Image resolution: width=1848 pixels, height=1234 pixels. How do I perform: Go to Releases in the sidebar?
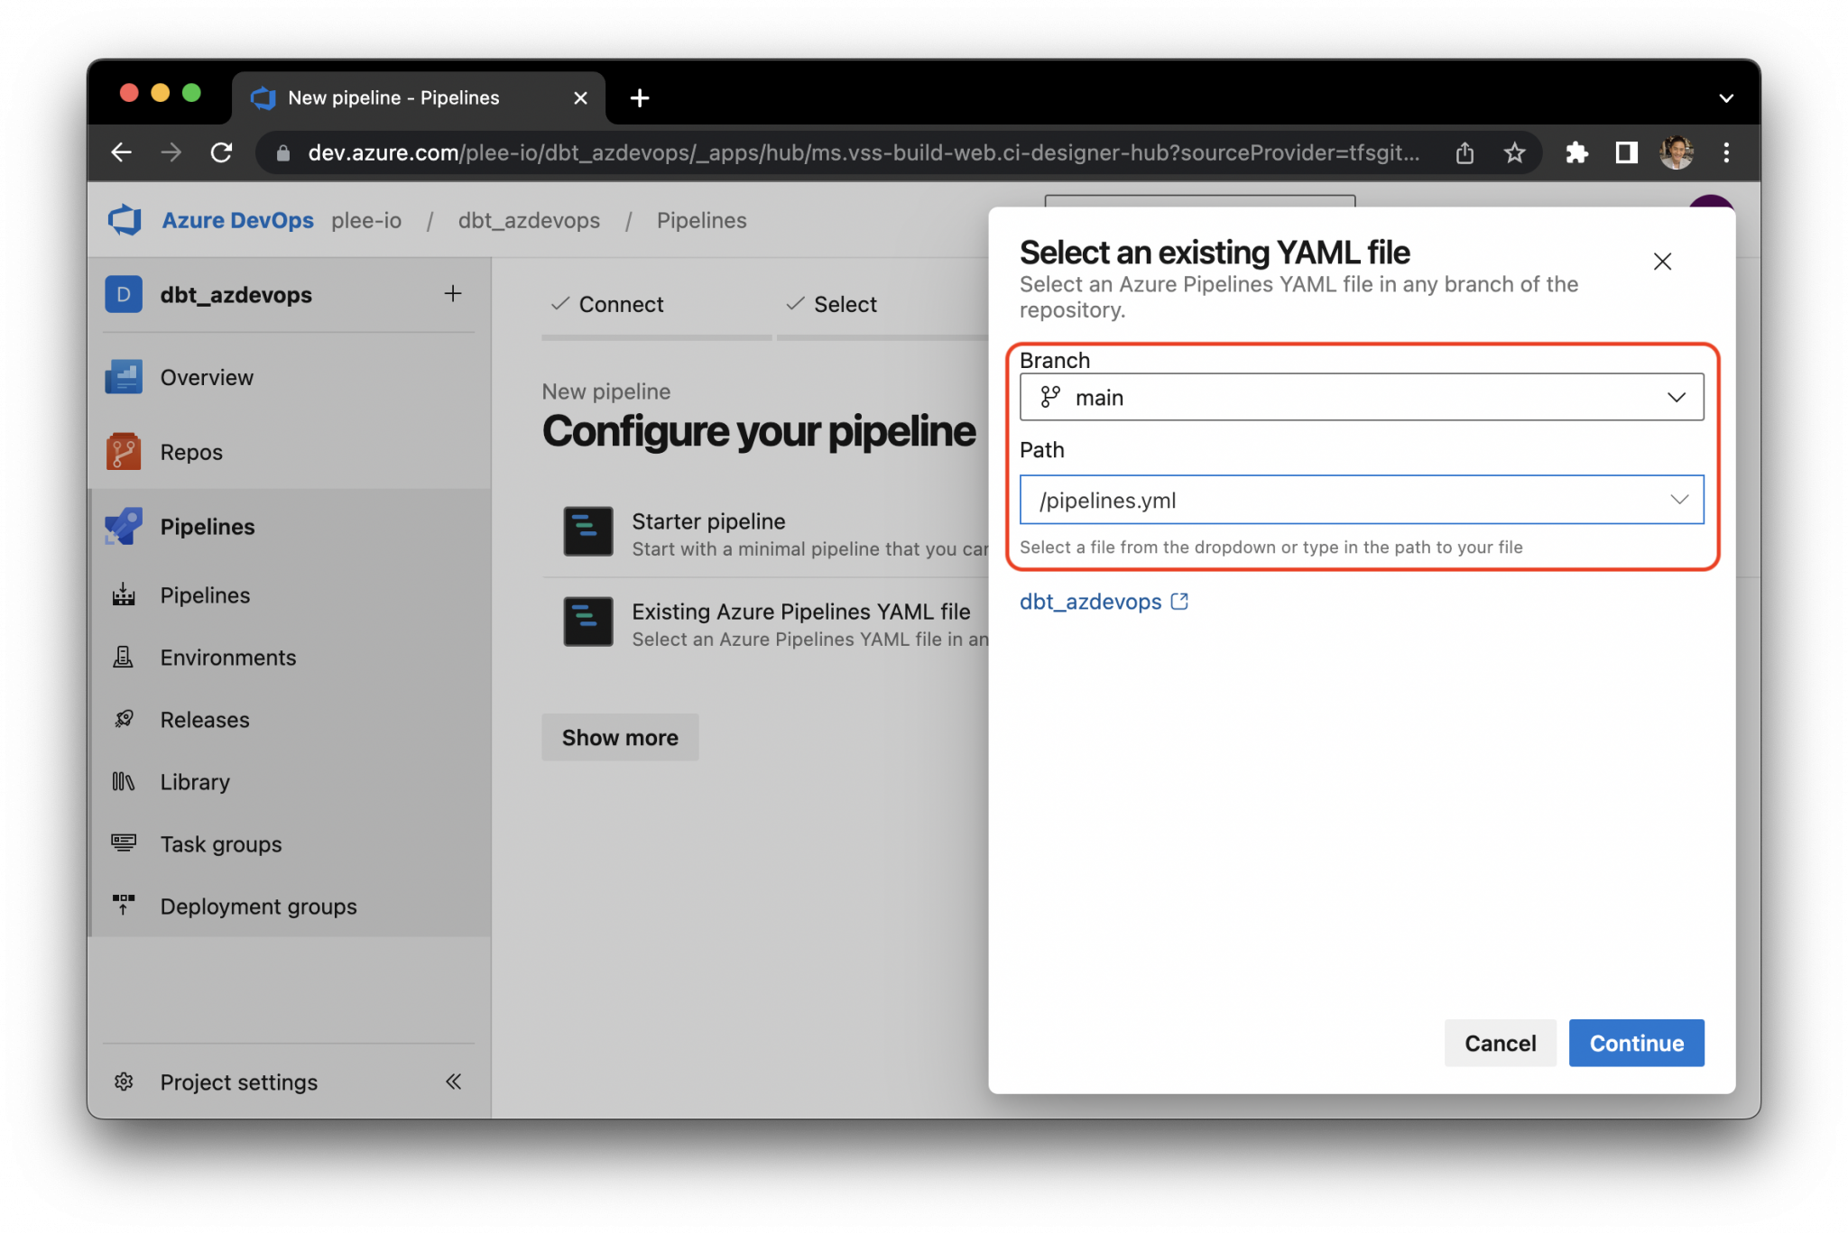pos(204,720)
